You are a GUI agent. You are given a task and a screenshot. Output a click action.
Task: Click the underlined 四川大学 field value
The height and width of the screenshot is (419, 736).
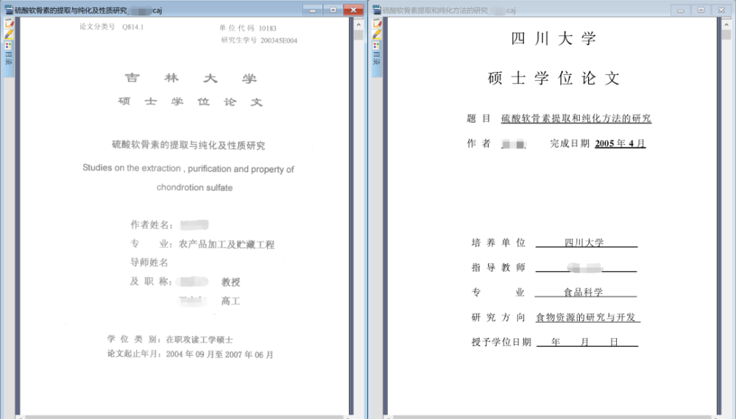(x=584, y=243)
